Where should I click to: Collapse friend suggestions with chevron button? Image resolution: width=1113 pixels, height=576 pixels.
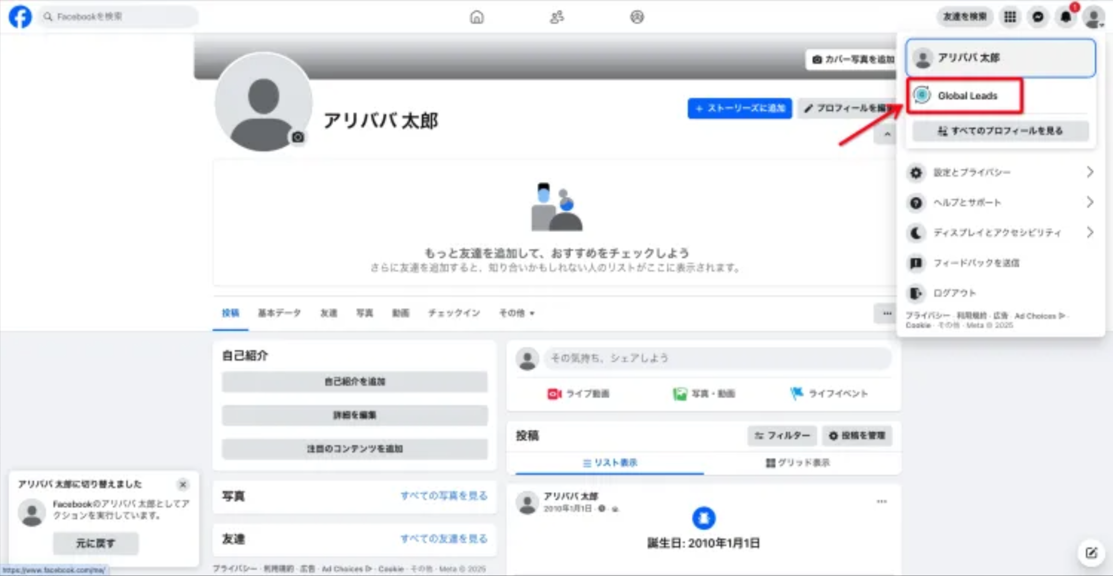pyautogui.click(x=887, y=134)
